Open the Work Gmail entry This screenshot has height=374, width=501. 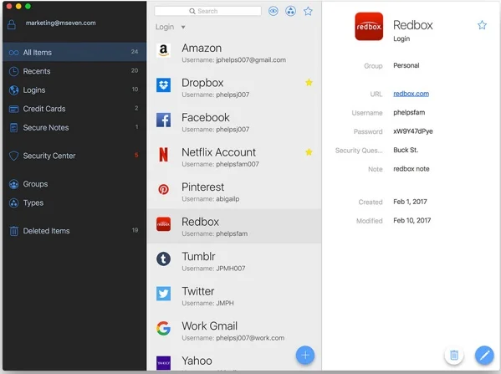[x=234, y=331]
